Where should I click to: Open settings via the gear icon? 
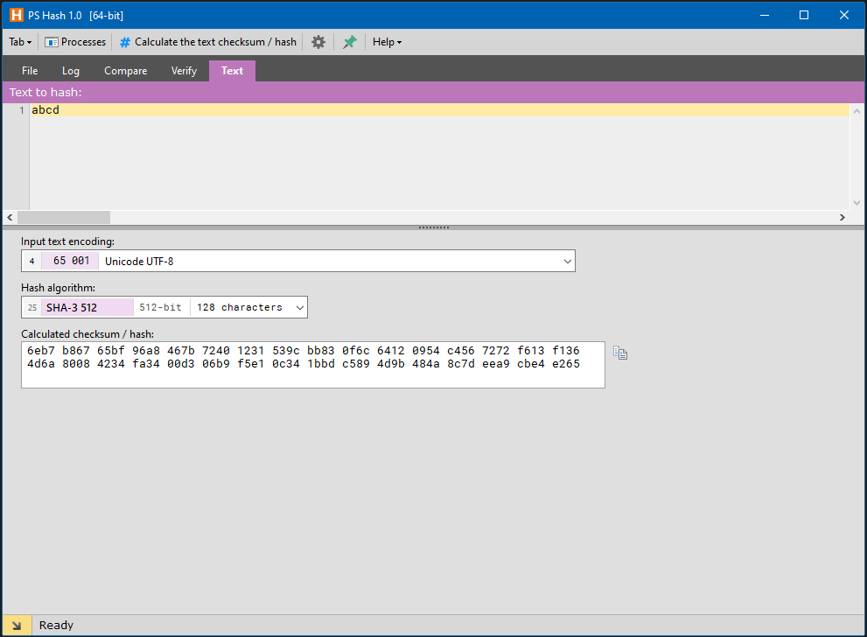pos(318,42)
